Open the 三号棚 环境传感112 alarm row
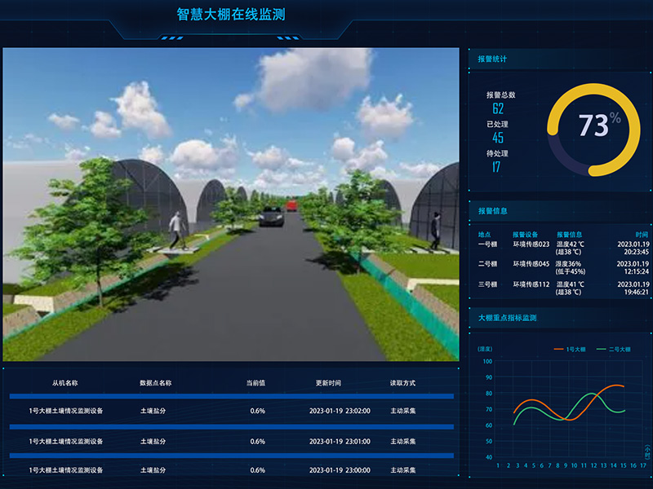Image resolution: width=653 pixels, height=489 pixels. click(x=562, y=288)
